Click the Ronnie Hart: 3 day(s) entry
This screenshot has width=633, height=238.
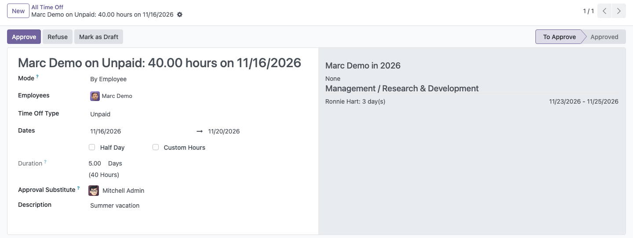[355, 101]
